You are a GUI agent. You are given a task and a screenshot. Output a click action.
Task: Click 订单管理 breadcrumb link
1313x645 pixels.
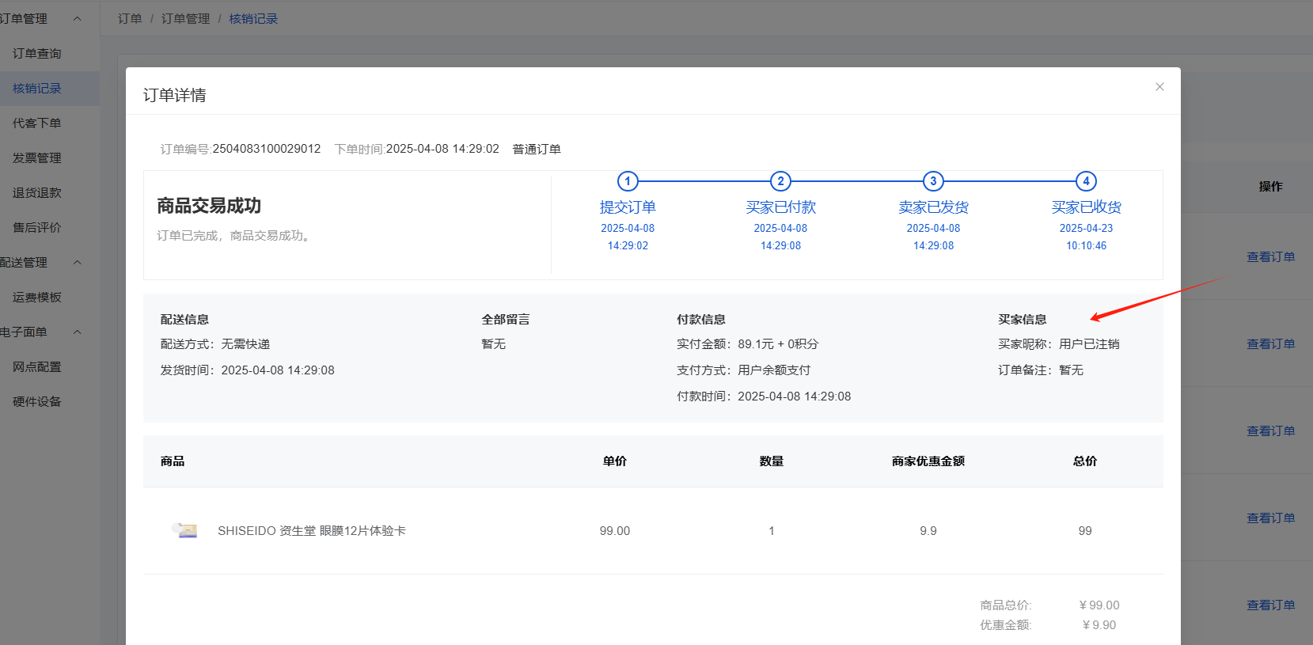186,18
